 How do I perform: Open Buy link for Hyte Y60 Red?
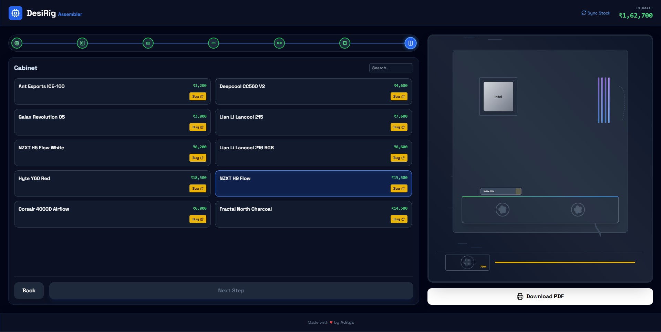click(x=198, y=189)
